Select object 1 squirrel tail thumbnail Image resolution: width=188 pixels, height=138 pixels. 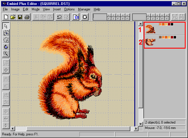pyautogui.click(x=151, y=29)
